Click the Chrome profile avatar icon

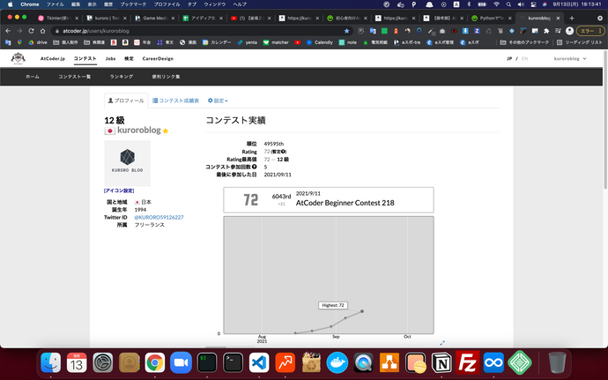point(569,31)
